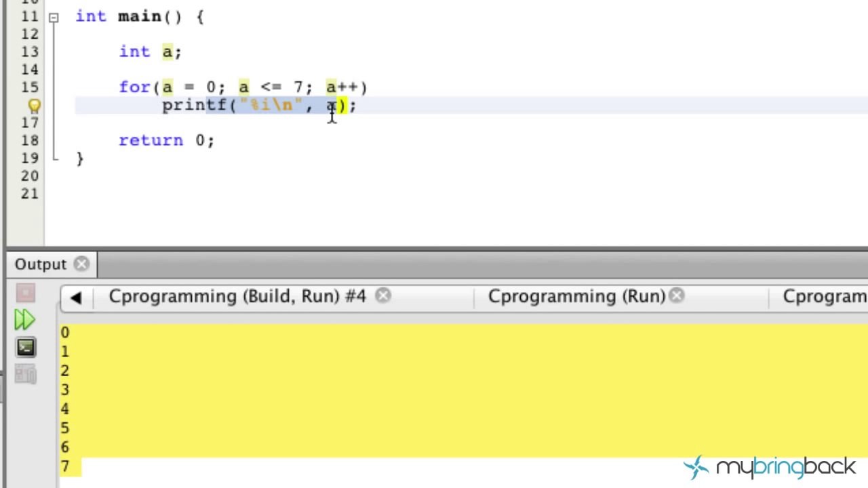The width and height of the screenshot is (868, 488).
Task: Close the Output panel
Action: [81, 264]
